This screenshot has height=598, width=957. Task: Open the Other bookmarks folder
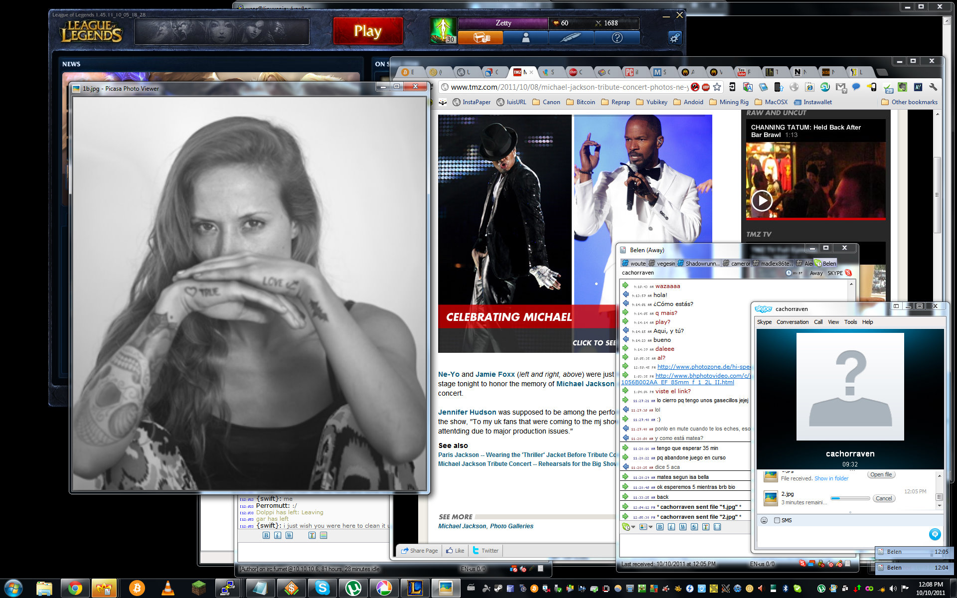[909, 102]
